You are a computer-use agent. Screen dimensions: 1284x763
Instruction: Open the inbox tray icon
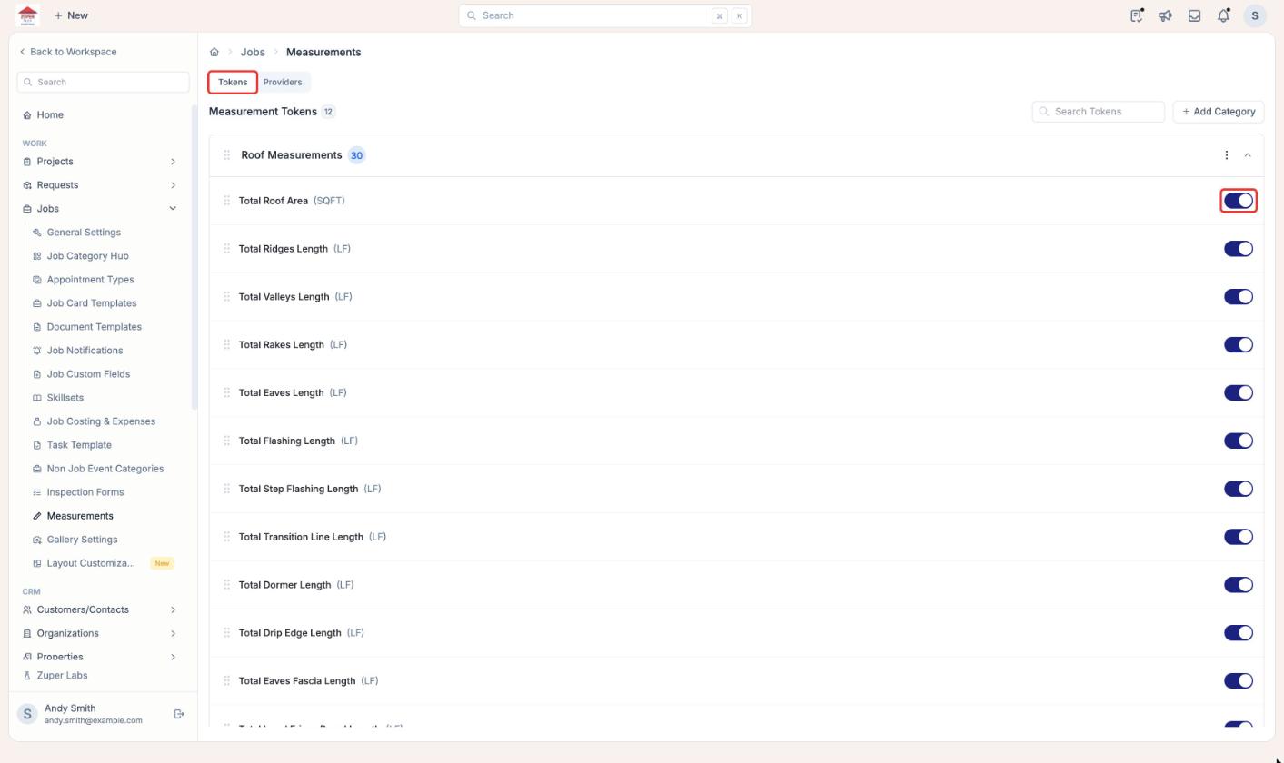(1195, 15)
